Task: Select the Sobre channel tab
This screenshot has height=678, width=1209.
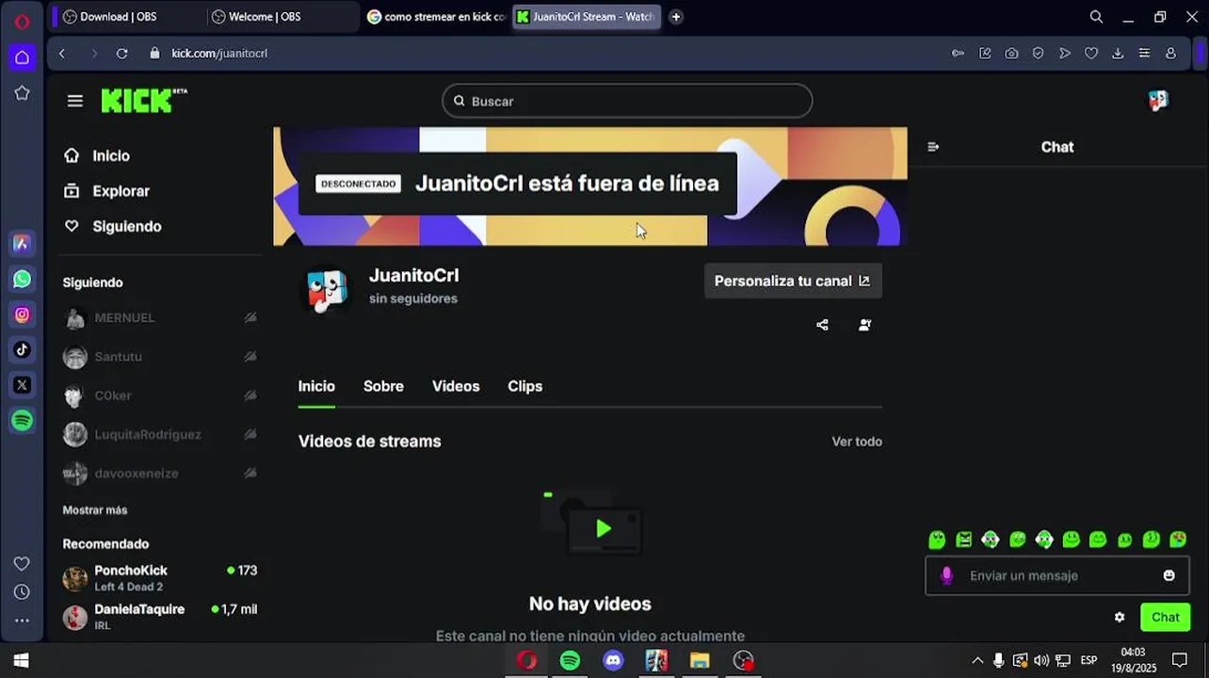Action: 383,386
